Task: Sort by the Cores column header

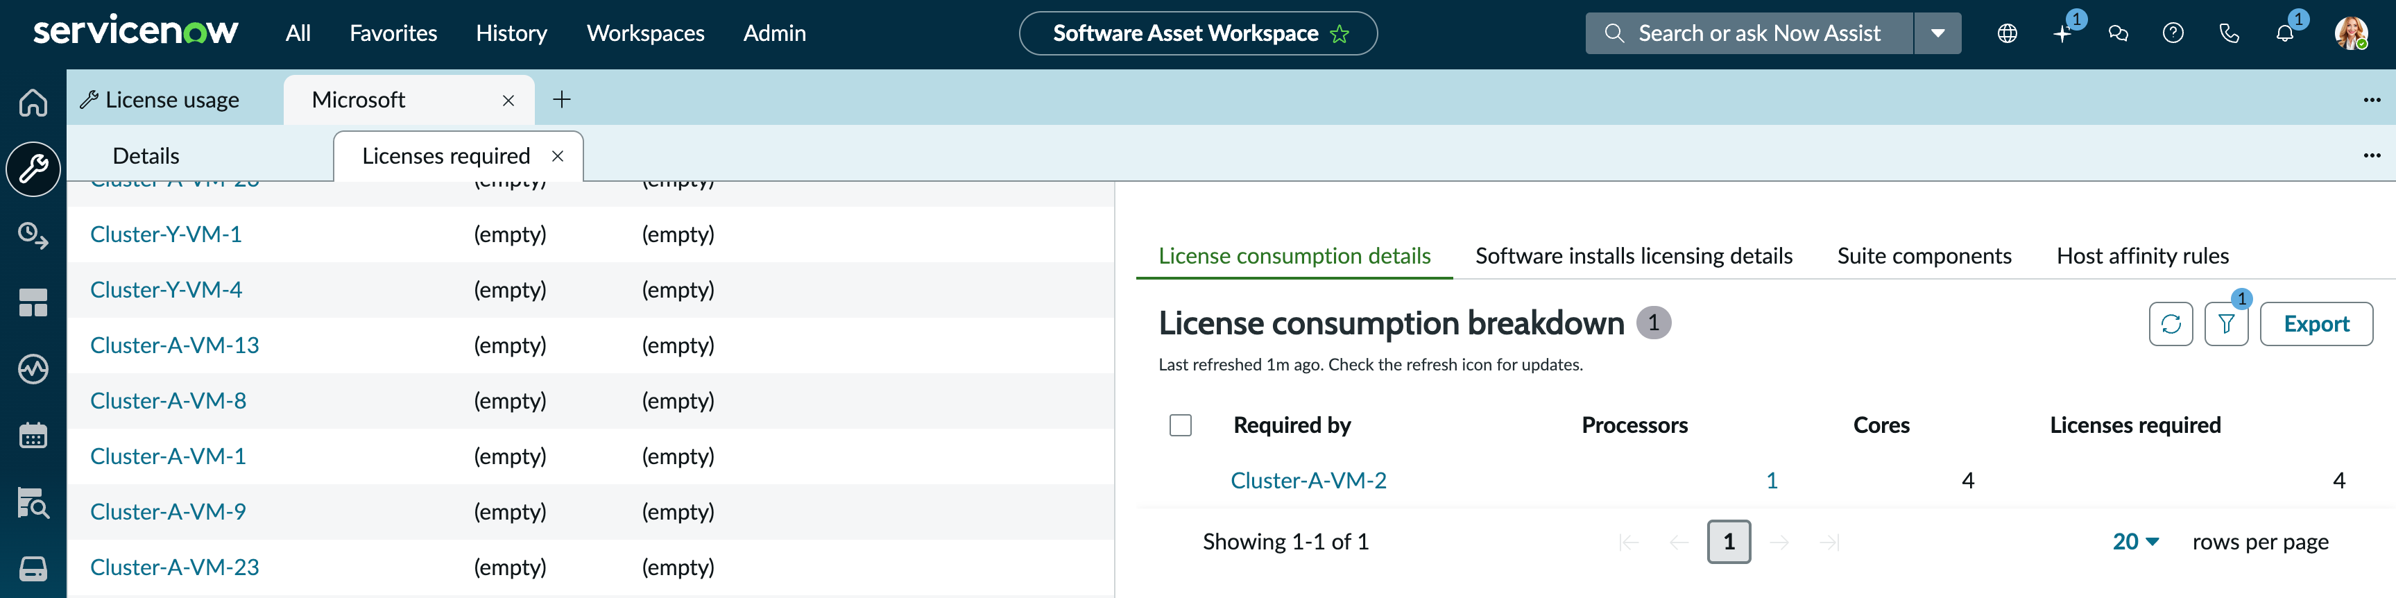Action: [x=1881, y=425]
